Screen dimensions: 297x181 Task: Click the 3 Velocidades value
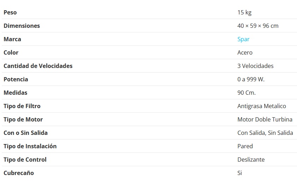pyautogui.click(x=255, y=66)
